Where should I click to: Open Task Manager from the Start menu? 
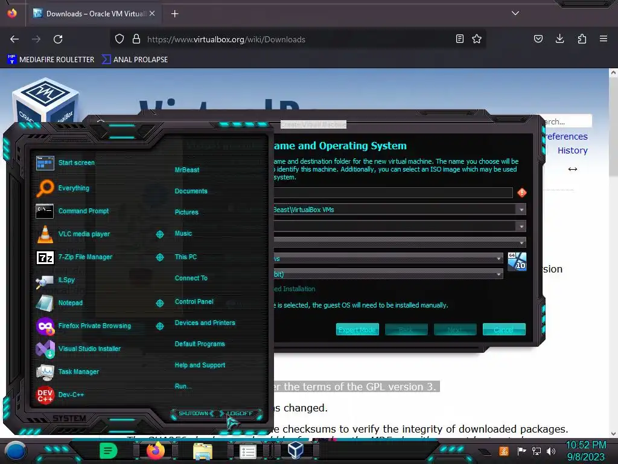[x=45, y=372]
